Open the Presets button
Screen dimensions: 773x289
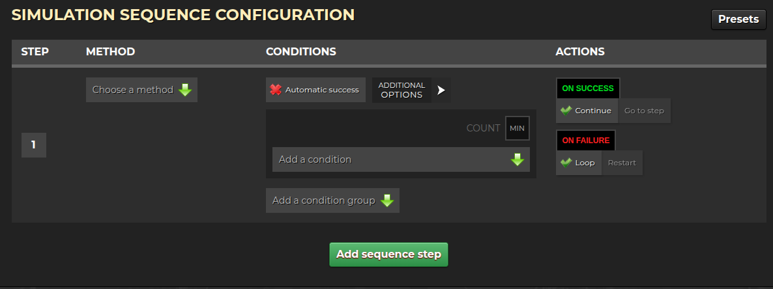(x=738, y=19)
